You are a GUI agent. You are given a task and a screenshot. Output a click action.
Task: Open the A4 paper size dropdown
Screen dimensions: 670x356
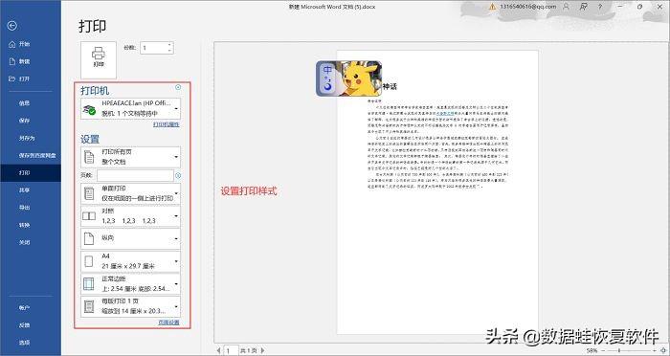(131, 260)
